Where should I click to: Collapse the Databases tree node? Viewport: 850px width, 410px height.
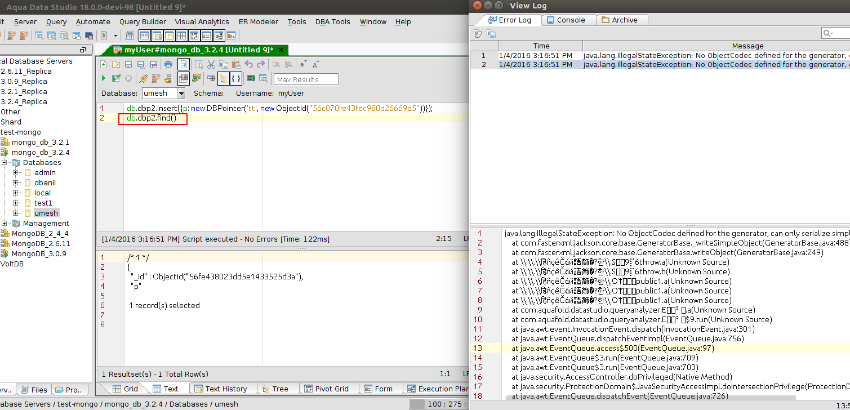pos(4,162)
